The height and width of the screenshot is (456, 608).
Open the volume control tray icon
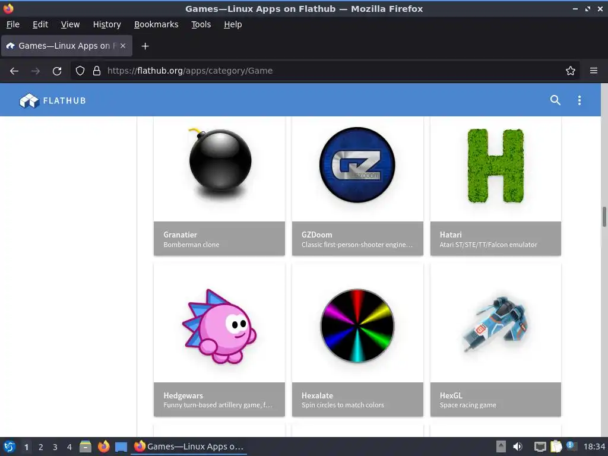(x=518, y=446)
